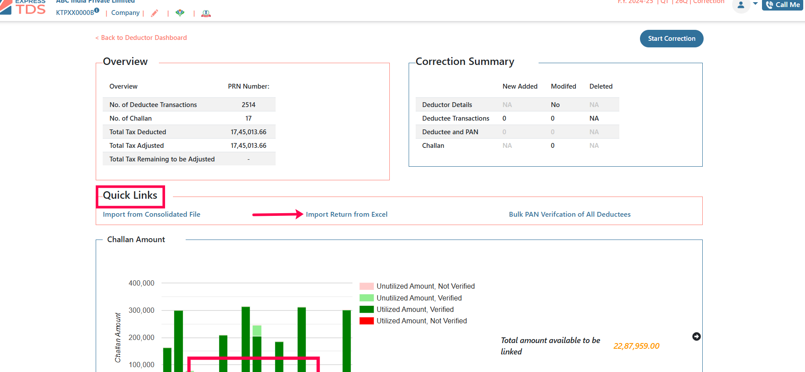The height and width of the screenshot is (372, 805).
Task: Select the KTPXX0000B TAN text
Action: [x=75, y=13]
